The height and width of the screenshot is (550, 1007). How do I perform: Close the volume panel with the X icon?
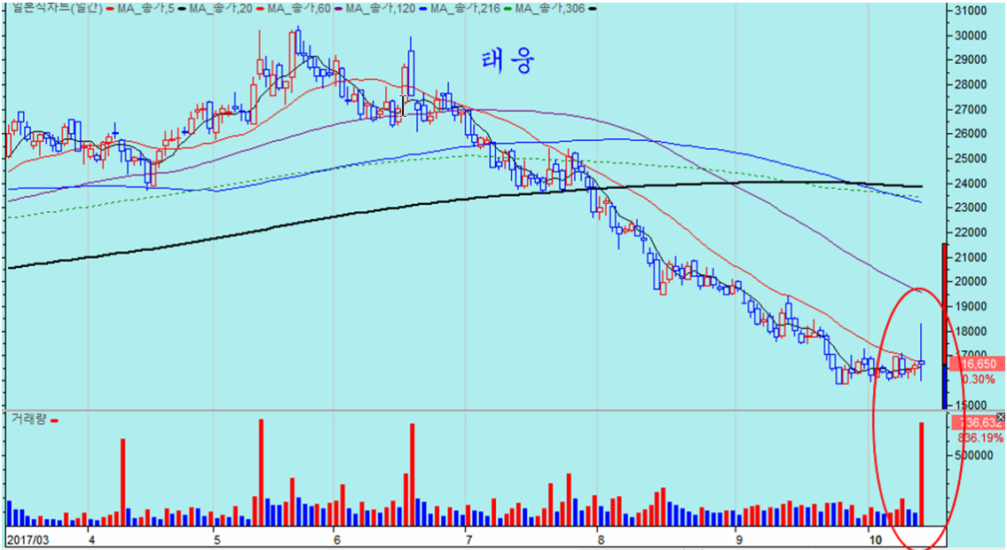[x=1001, y=417]
